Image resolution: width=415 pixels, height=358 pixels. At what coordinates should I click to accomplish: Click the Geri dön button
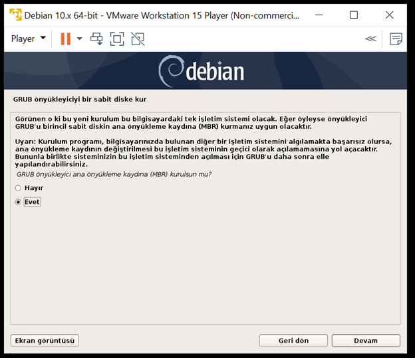(x=293, y=341)
